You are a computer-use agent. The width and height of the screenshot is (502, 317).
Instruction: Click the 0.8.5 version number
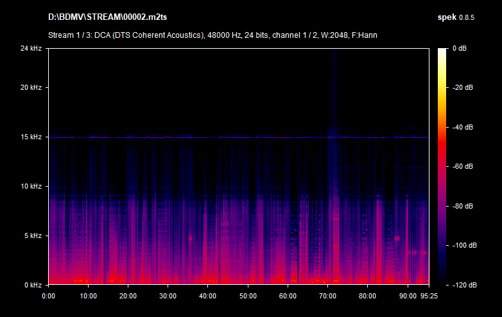466,15
